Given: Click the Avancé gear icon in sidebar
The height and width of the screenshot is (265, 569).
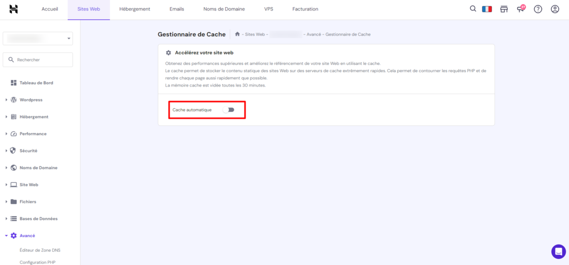Looking at the screenshot, I should point(14,236).
